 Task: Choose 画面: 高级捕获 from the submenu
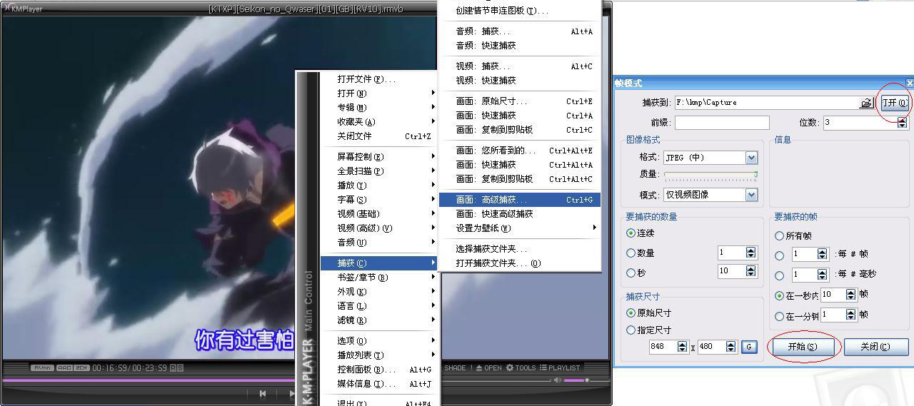pos(520,200)
